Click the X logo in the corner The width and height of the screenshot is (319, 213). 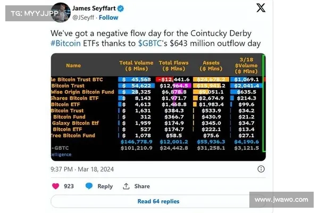(x=261, y=8)
